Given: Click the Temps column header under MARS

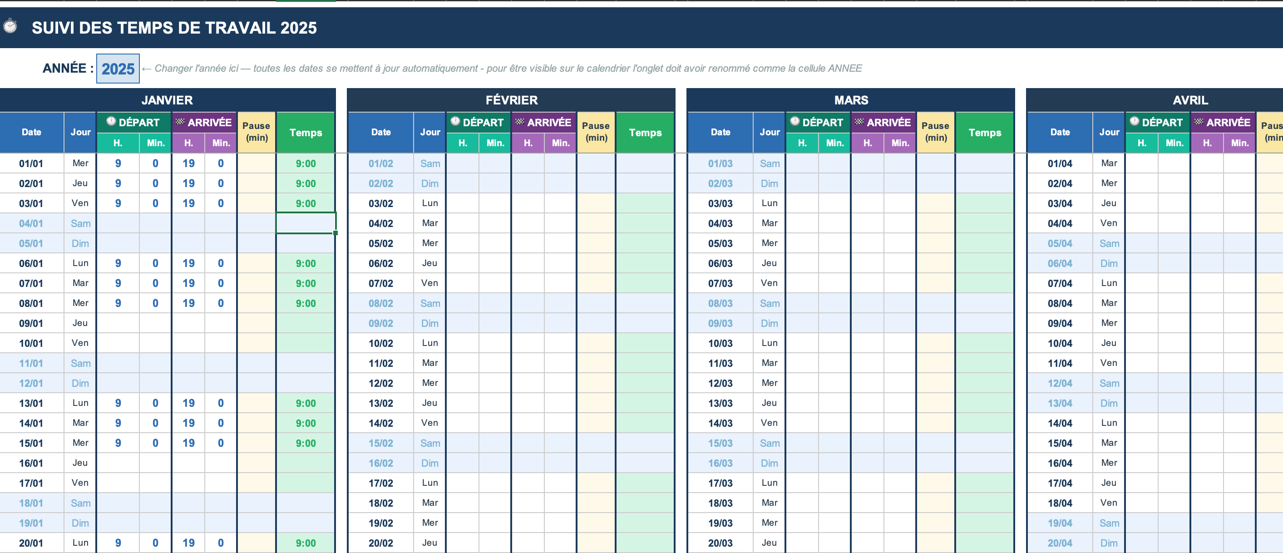Looking at the screenshot, I should point(984,133).
